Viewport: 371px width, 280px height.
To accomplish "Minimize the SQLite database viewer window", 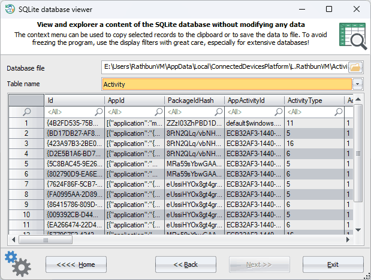I will tap(302, 9).
